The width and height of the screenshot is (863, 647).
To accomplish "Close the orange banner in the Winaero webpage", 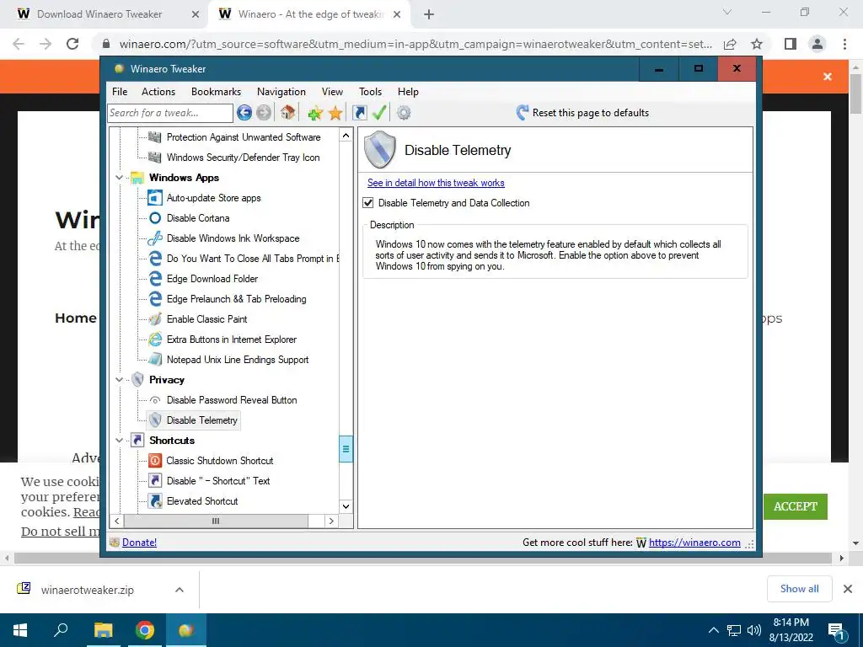I will pos(828,77).
